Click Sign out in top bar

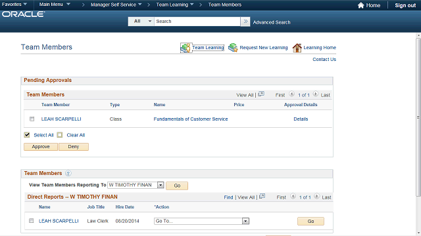tap(405, 5)
